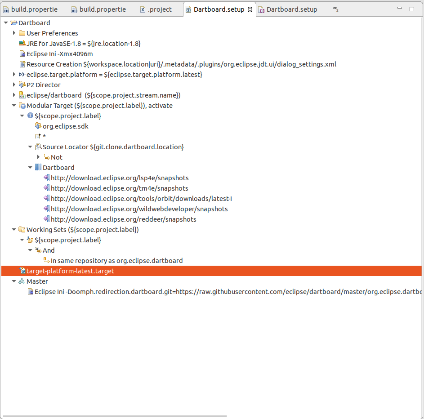
Task: Click the In same repository predicate icon
Action: (46, 260)
